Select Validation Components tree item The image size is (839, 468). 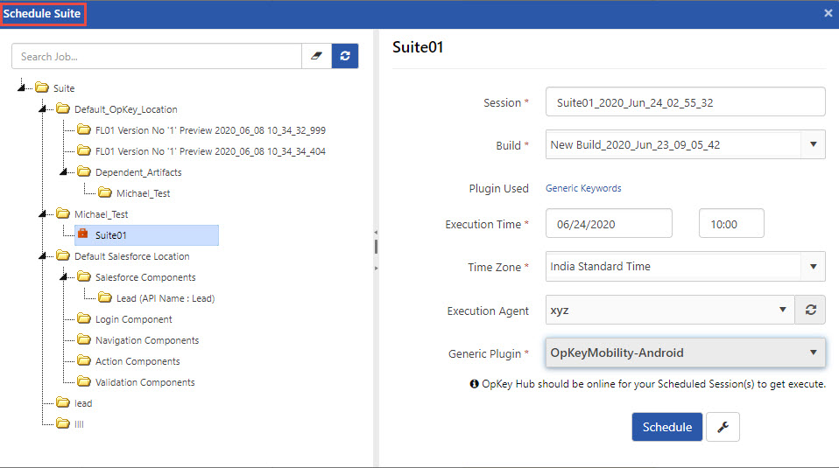coord(145,382)
